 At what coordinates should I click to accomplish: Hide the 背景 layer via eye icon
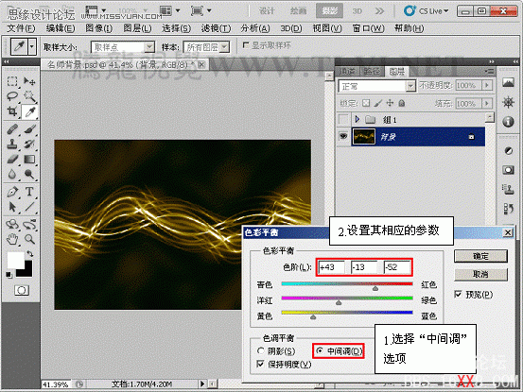tap(343, 136)
